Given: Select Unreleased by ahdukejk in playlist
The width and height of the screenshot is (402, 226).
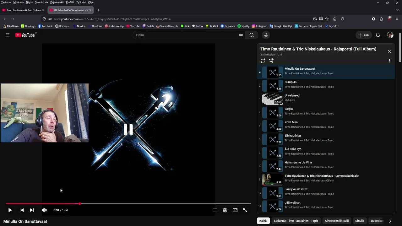Looking at the screenshot, I should [x=326, y=99].
